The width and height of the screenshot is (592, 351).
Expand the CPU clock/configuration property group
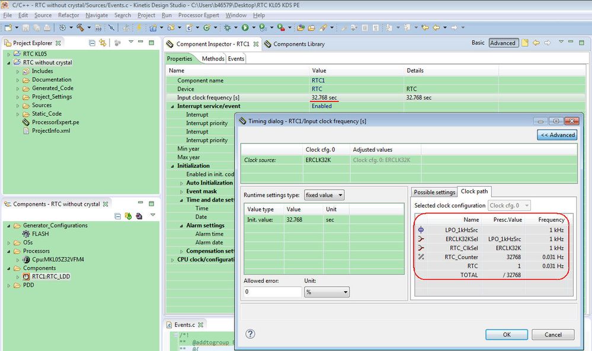point(172,260)
